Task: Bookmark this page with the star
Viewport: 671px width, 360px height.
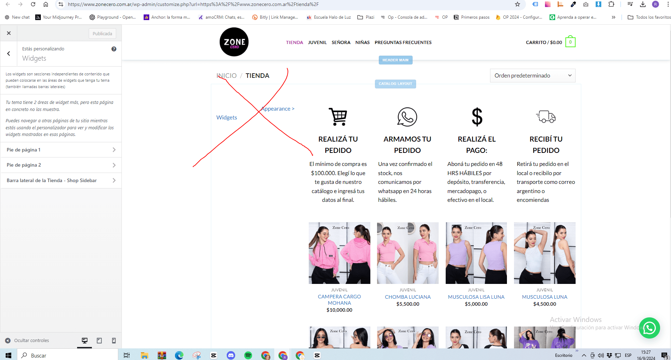Action: pos(518,4)
